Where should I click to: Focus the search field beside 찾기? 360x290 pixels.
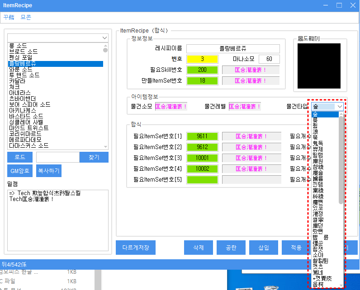click(57, 157)
